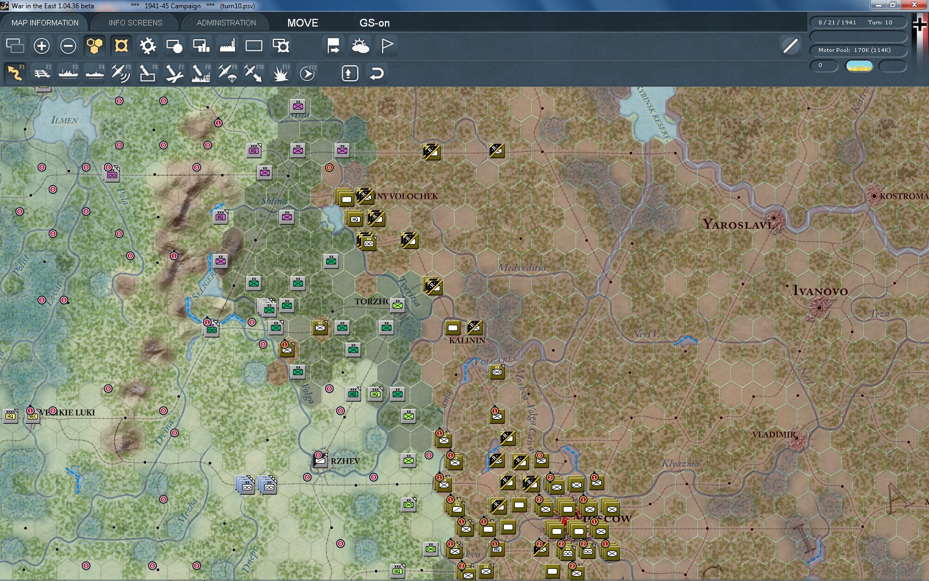Viewport: 929px width, 581px height.
Task: Click the Motor Pool 170K readout
Action: tap(858, 50)
